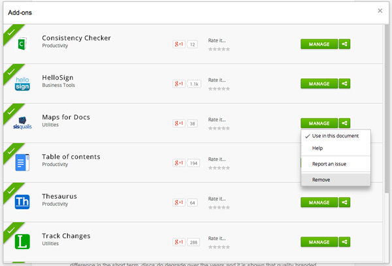Choose Report an issue in menu
This screenshot has height=266, width=392.
click(336, 164)
